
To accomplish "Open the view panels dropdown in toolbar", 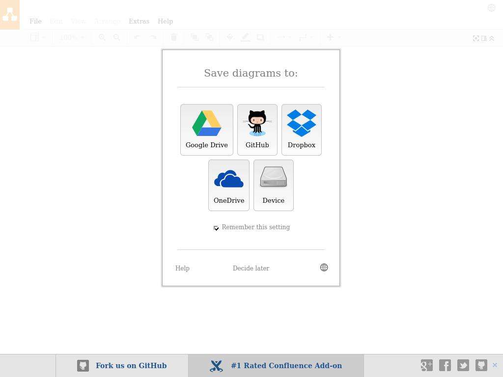I will click(x=37, y=37).
